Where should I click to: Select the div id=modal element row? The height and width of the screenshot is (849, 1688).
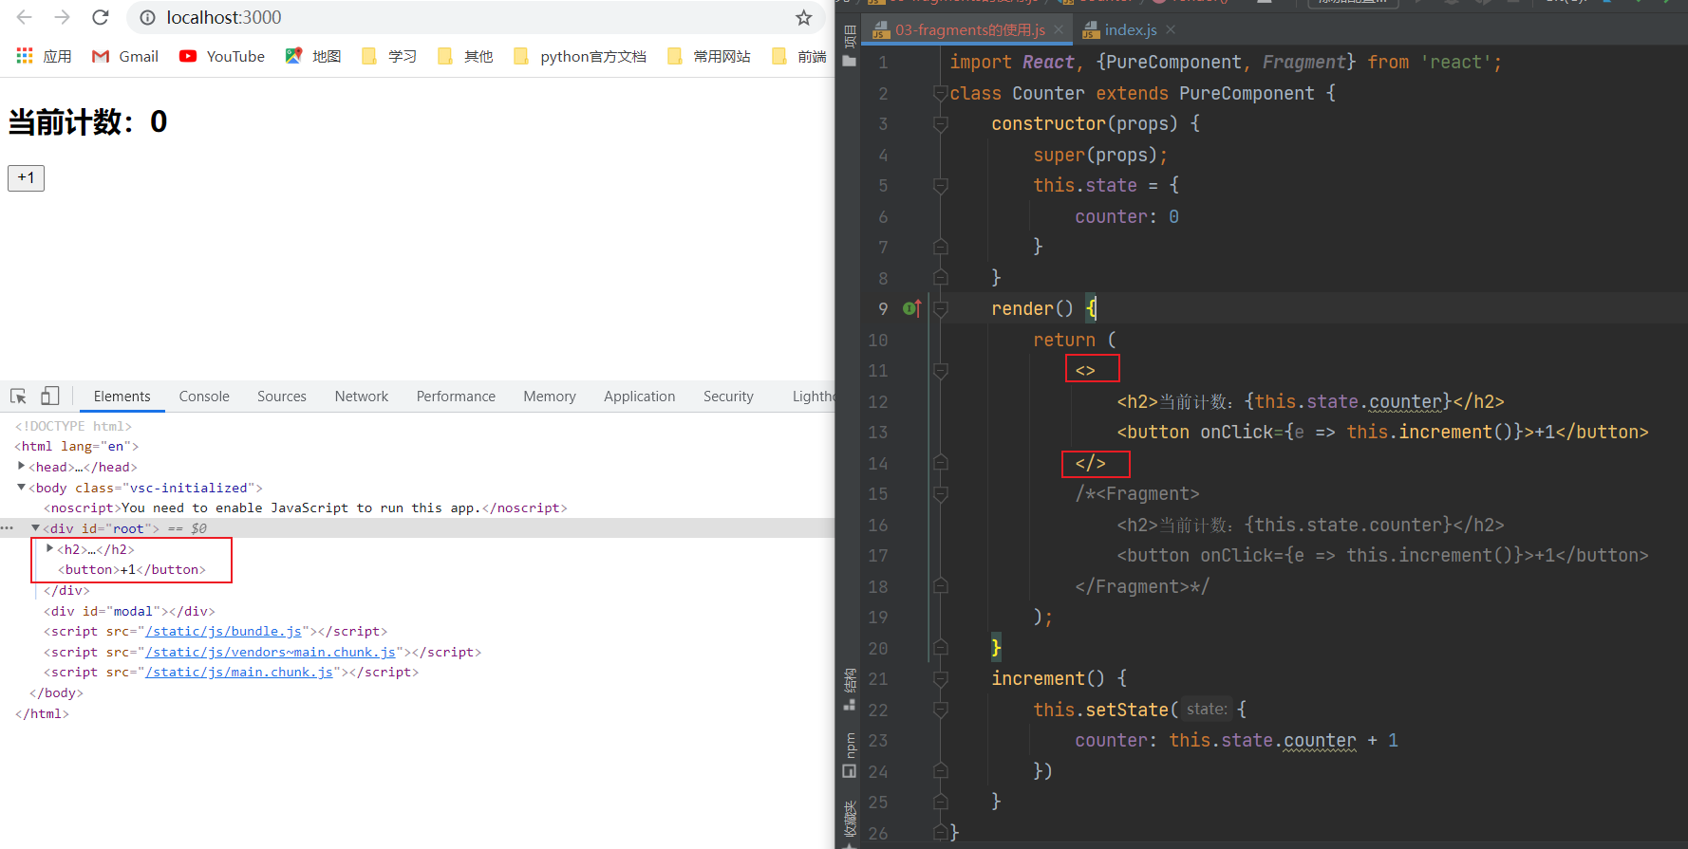pos(129,611)
